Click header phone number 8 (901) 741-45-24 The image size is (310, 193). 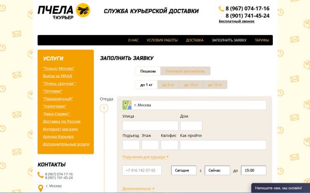point(247,15)
